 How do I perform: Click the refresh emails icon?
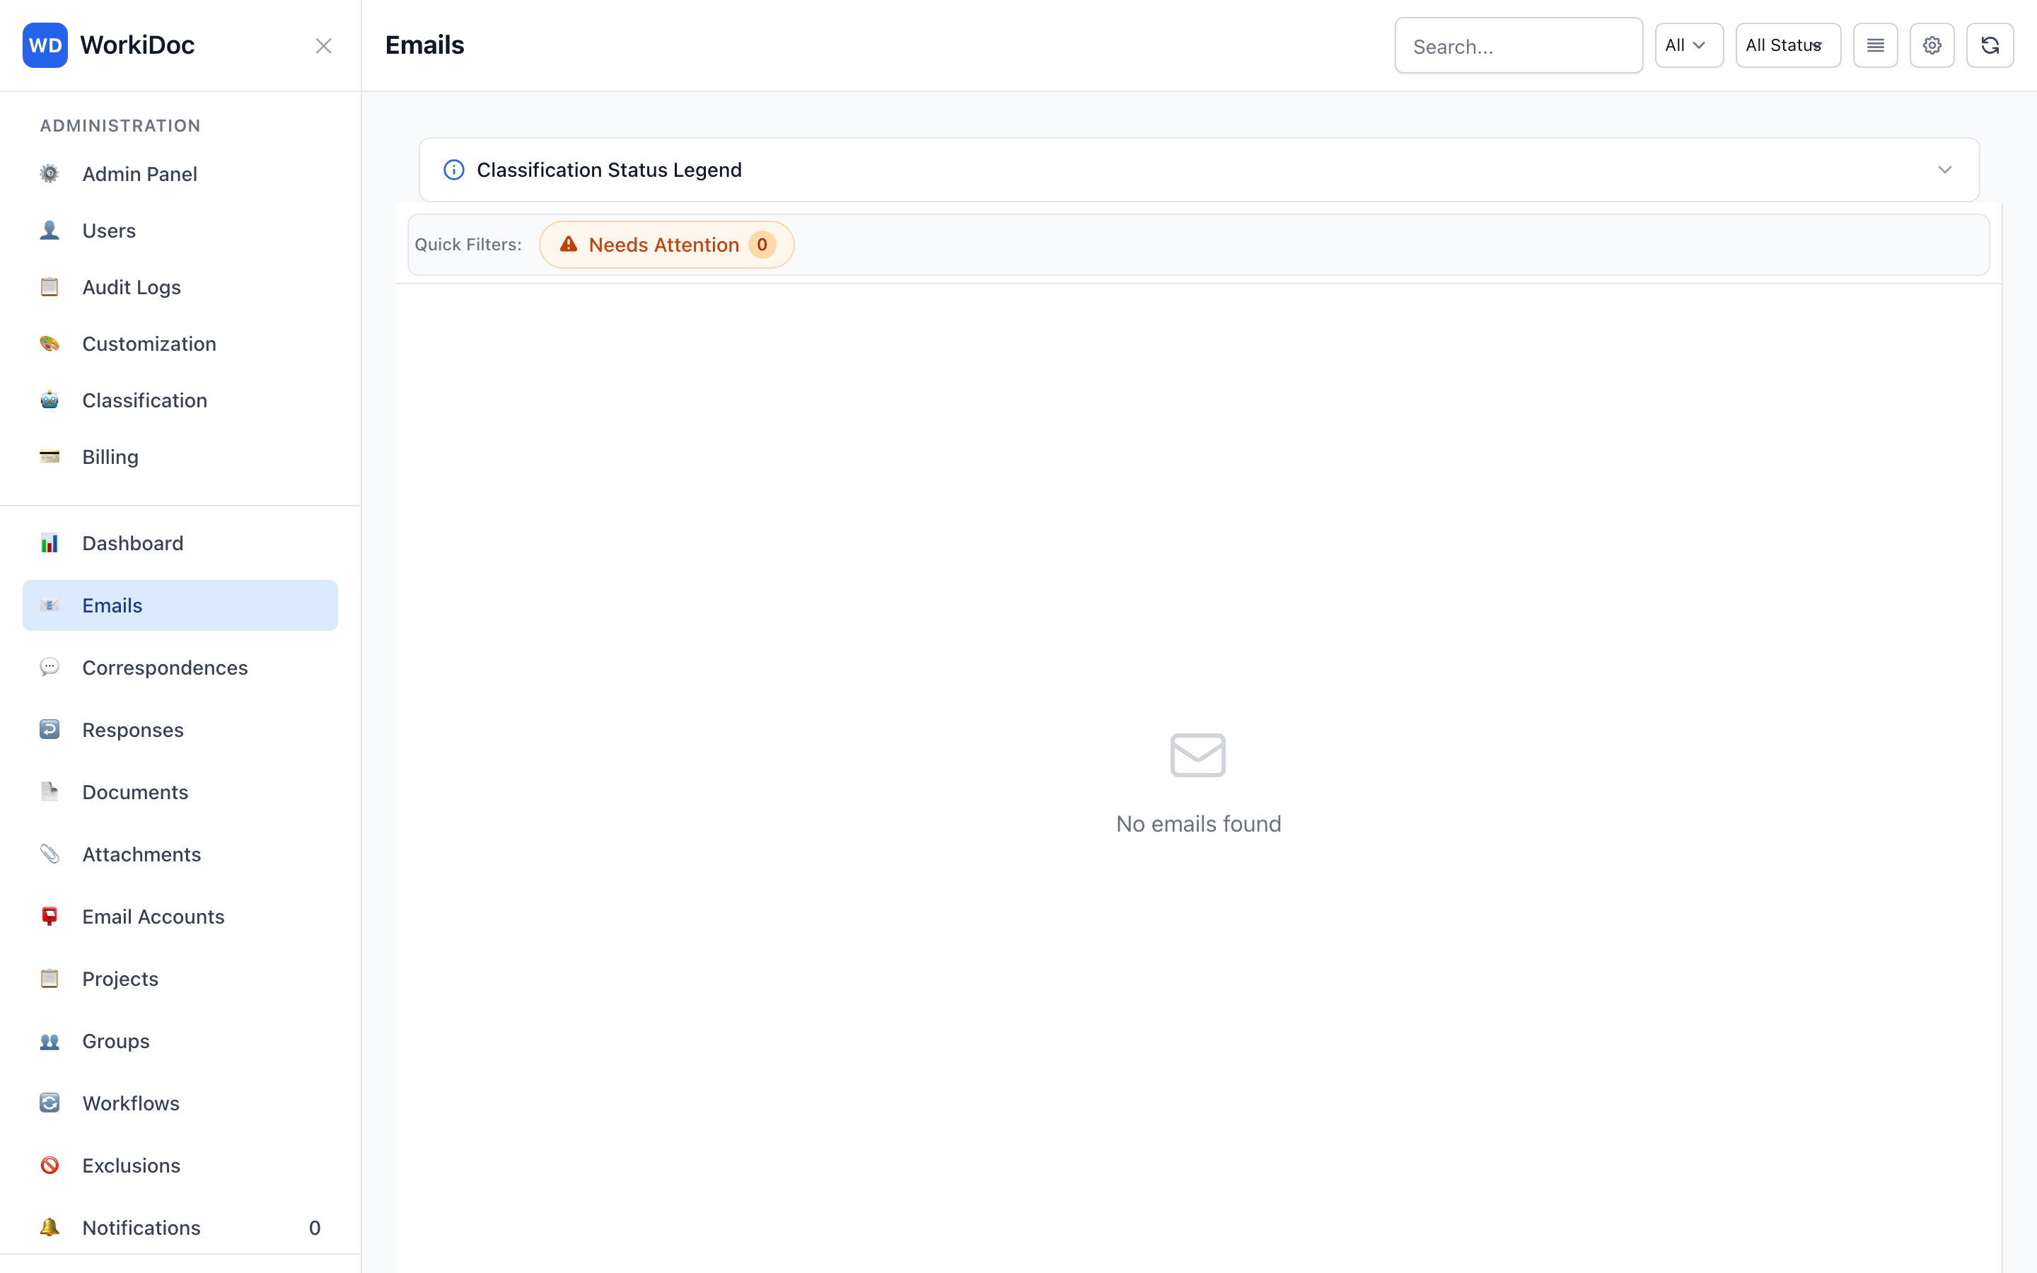tap(1990, 45)
